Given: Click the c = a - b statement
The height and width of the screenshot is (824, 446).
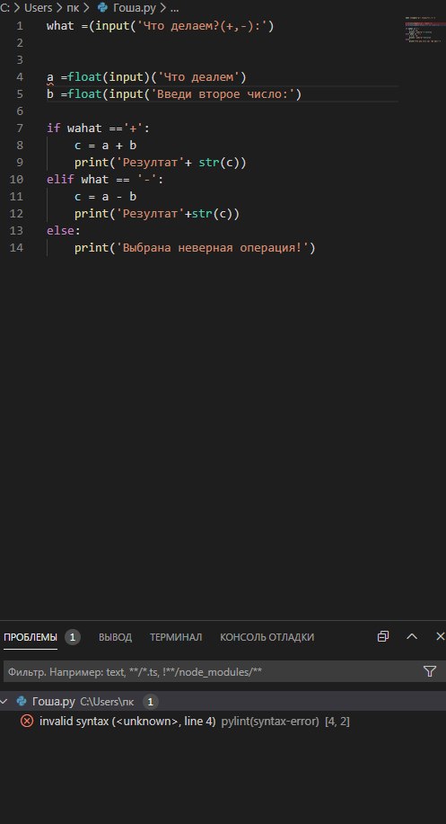Looking at the screenshot, I should (x=106, y=196).
